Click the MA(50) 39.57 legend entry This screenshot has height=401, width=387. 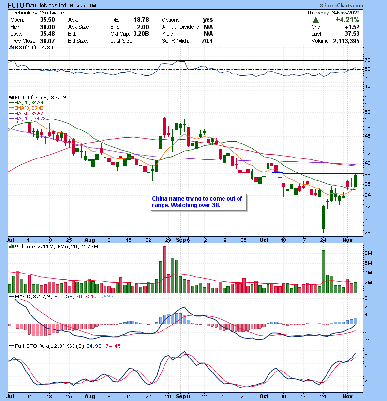tap(26, 113)
